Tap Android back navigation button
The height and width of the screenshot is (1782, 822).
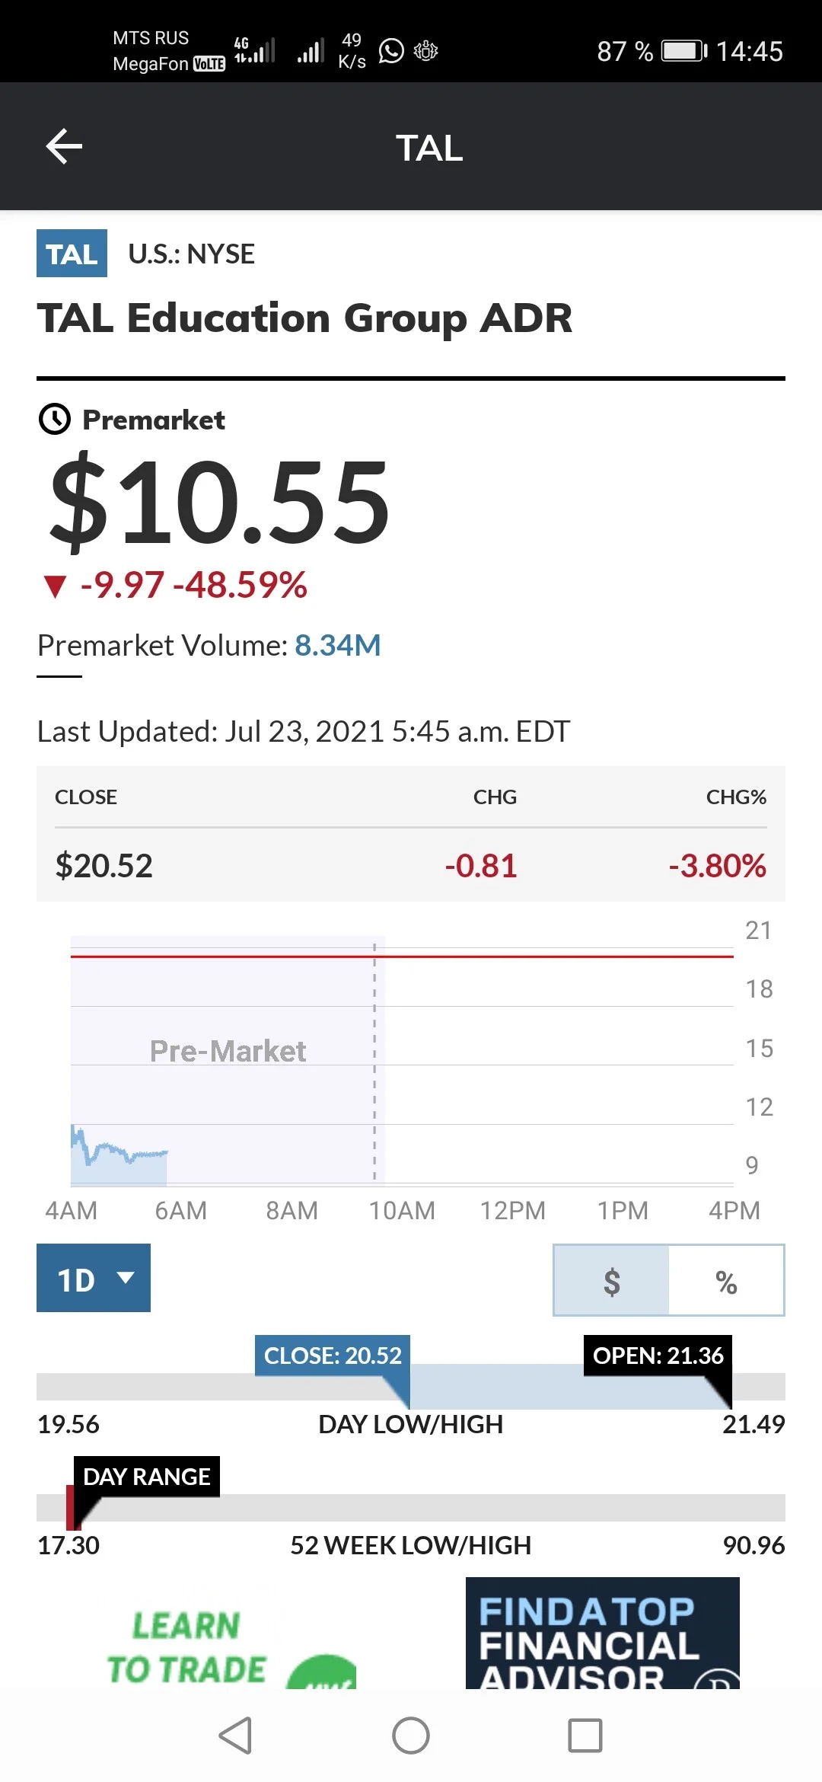[236, 1736]
